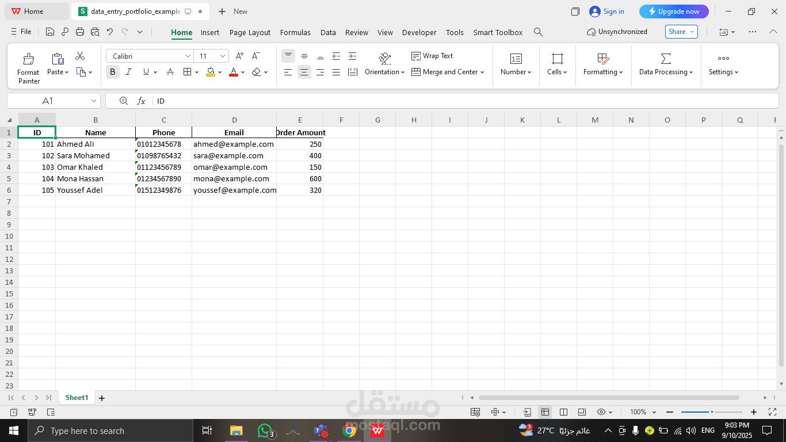The height and width of the screenshot is (442, 786).
Task: Open the font name dropdown Calibri
Action: tap(188, 56)
